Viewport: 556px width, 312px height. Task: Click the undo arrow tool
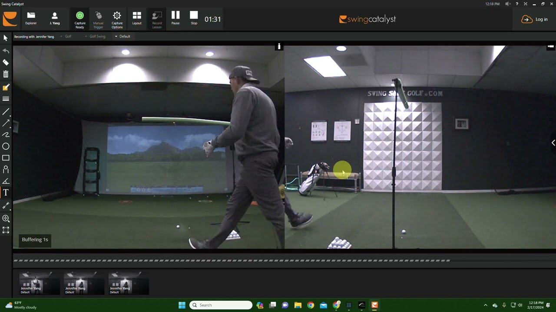click(x=6, y=51)
